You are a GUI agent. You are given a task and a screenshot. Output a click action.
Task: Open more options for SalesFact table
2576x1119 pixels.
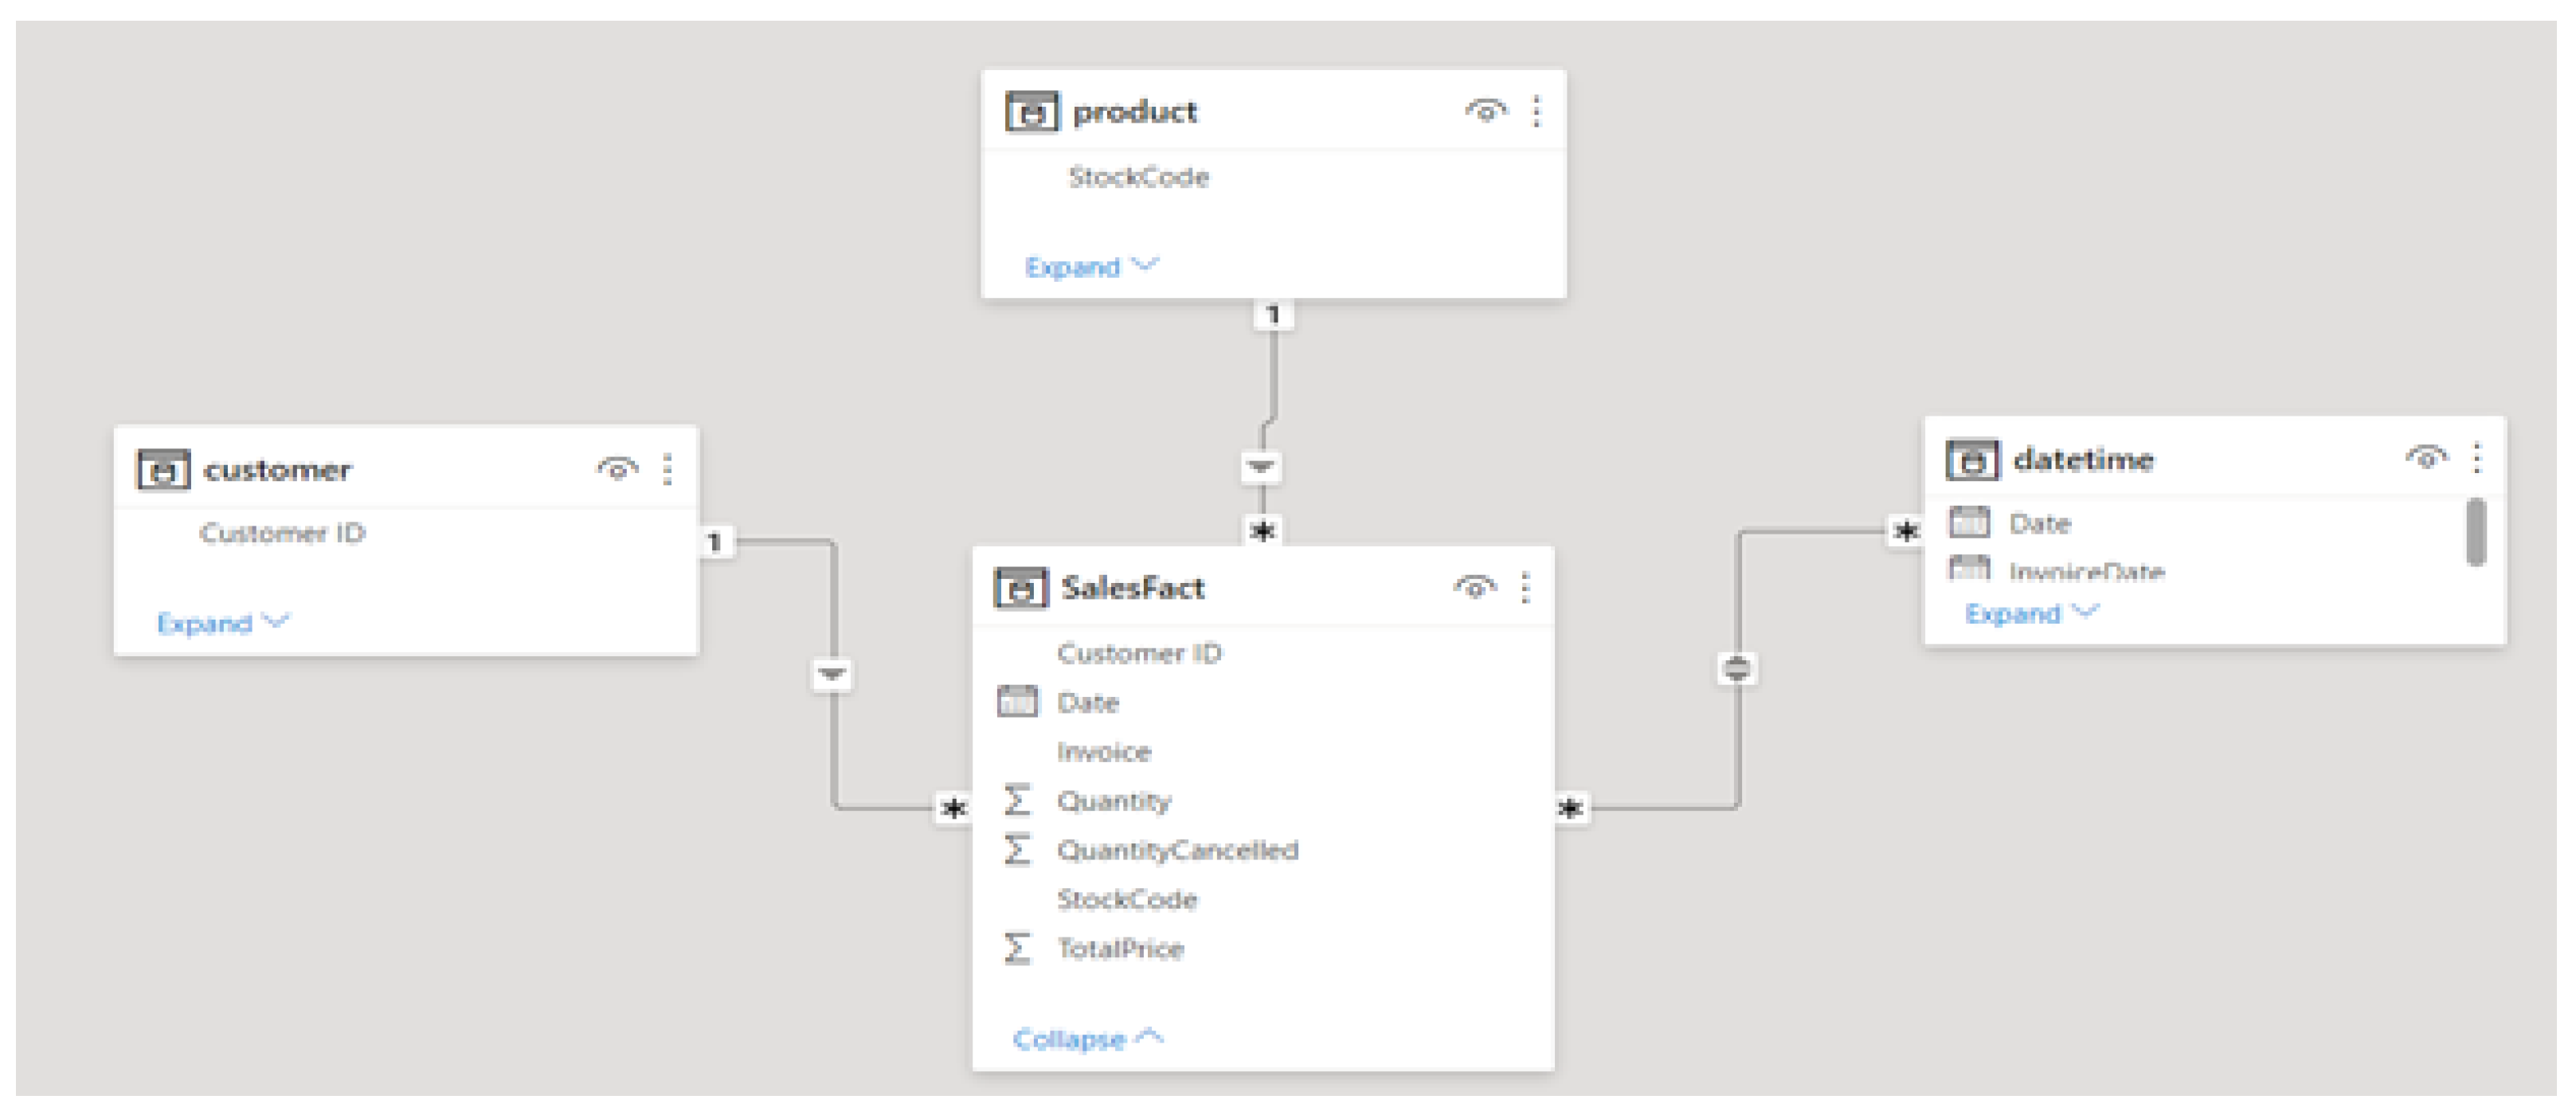tap(1525, 588)
